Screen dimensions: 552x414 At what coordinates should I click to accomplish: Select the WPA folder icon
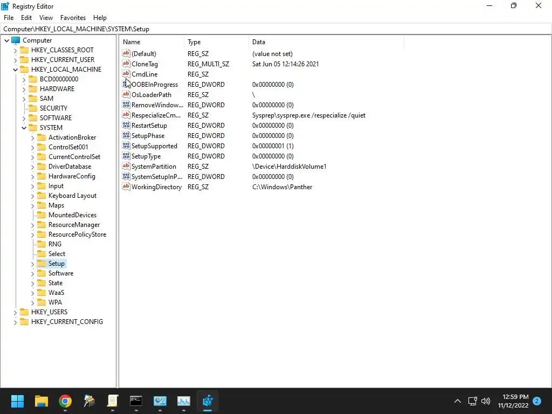pos(42,302)
